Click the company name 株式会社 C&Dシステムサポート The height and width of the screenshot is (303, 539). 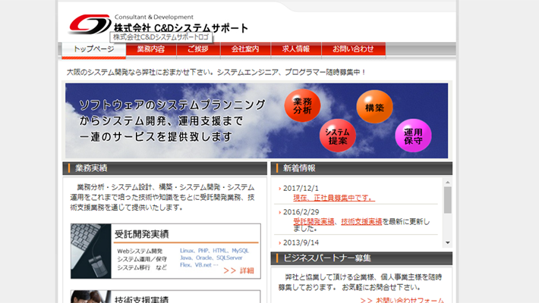pos(181,28)
